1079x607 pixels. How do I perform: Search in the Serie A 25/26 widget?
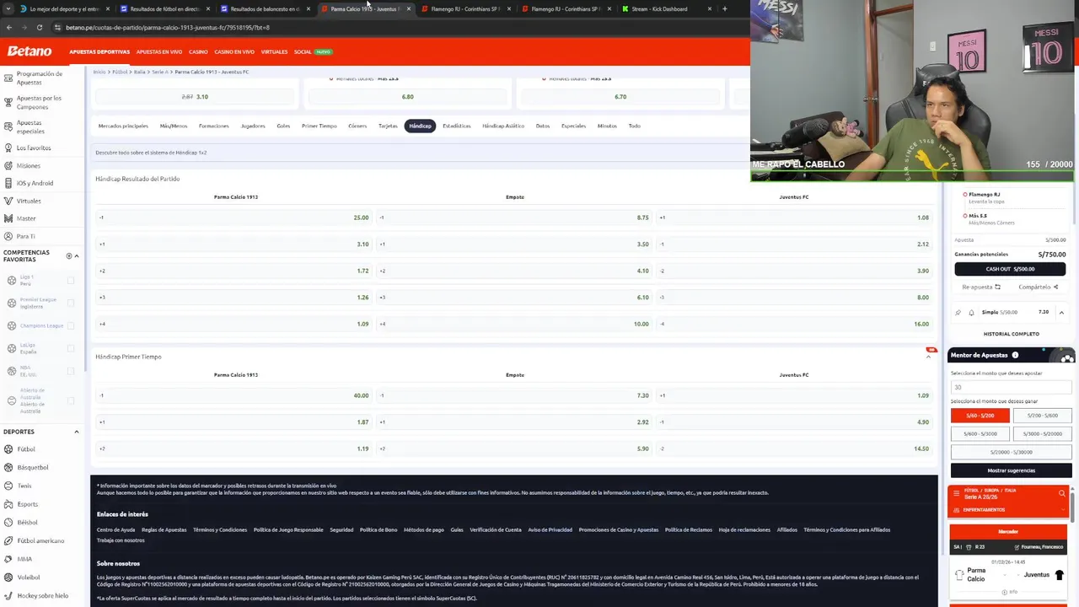1061,493
